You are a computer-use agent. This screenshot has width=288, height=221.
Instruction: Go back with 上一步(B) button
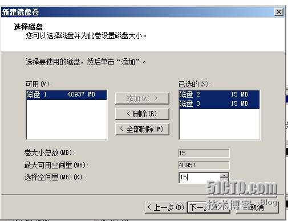[x=165, y=207]
